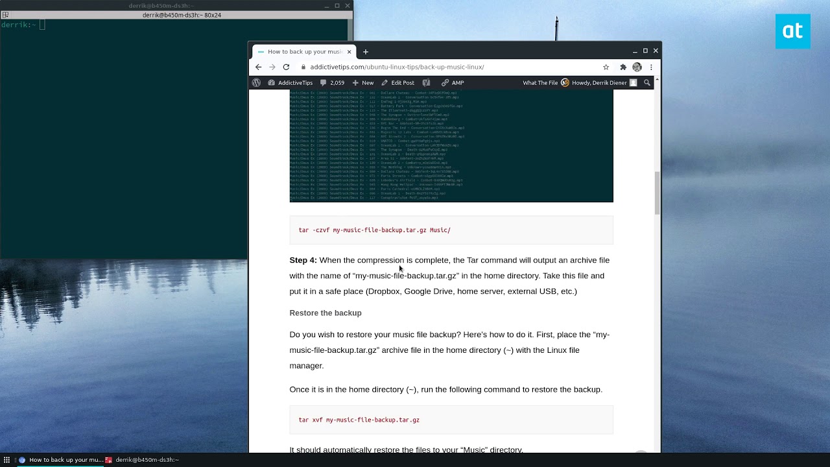Screen dimensions: 830x467
Task: Switch to Chrome via taskbar entry
Action: click(x=61, y=460)
